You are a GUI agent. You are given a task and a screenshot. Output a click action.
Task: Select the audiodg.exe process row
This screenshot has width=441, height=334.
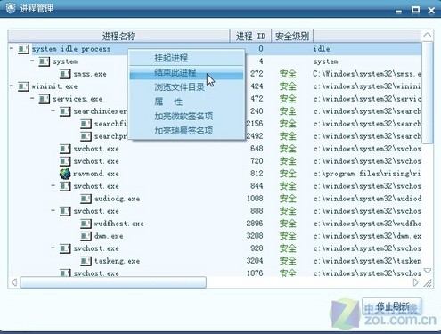pos(215,199)
